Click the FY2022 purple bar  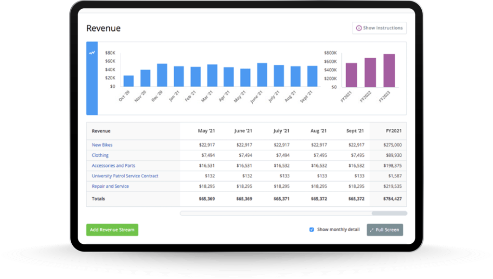370,73
